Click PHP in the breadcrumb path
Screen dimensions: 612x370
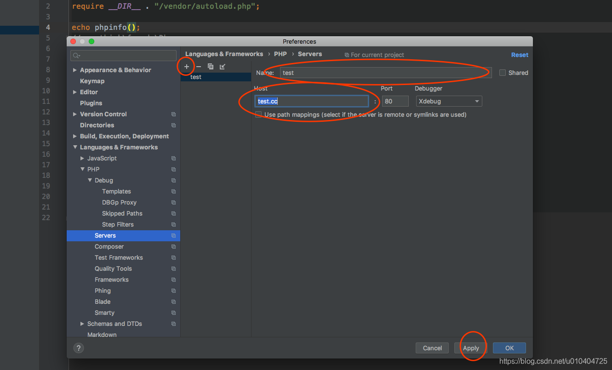point(280,54)
